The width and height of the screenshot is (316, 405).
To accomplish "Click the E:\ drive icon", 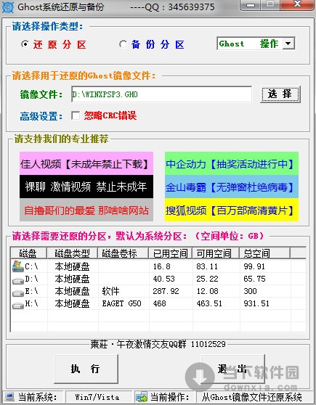I will (x=18, y=293).
